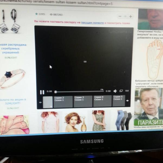163x163 pixels.
Task: Select episode Серия 5 Сезон 1
Action: (x=119, y=101)
